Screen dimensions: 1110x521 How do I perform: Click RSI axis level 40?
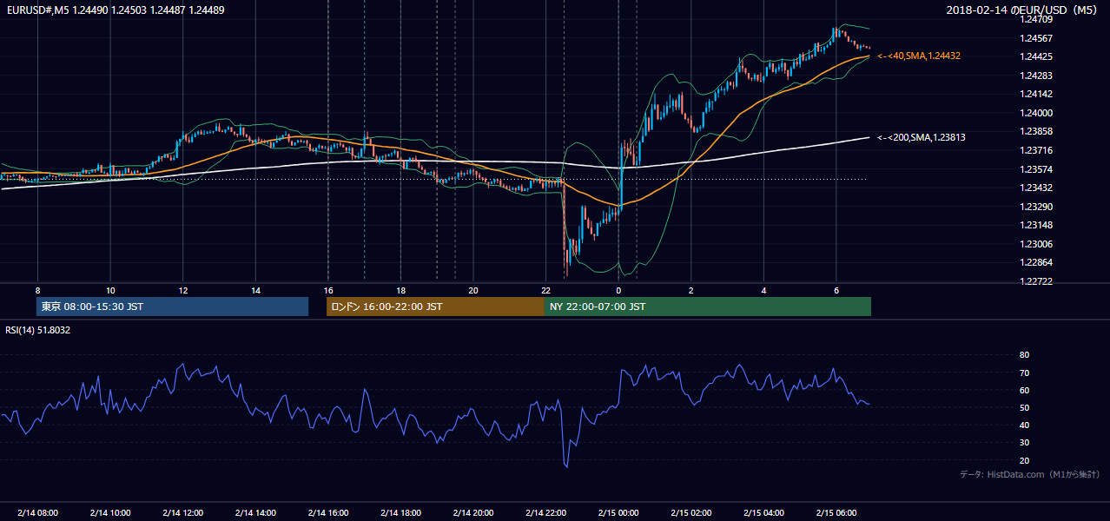point(1024,425)
